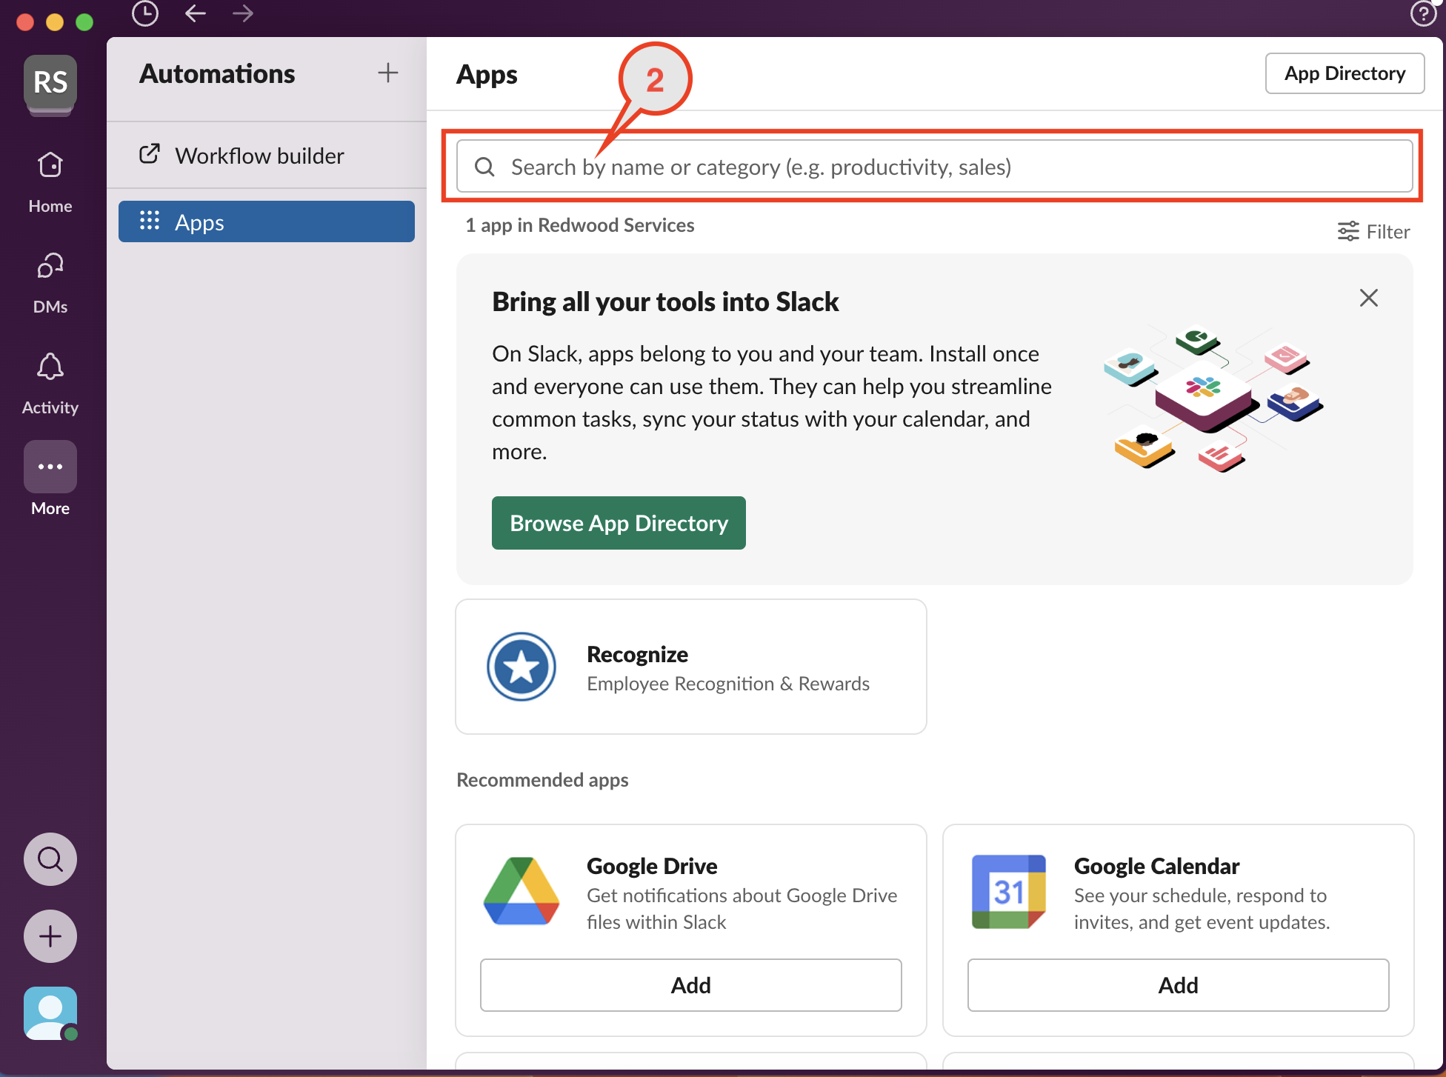This screenshot has width=1446, height=1077.
Task: Open the Recognize app card
Action: coord(691,667)
